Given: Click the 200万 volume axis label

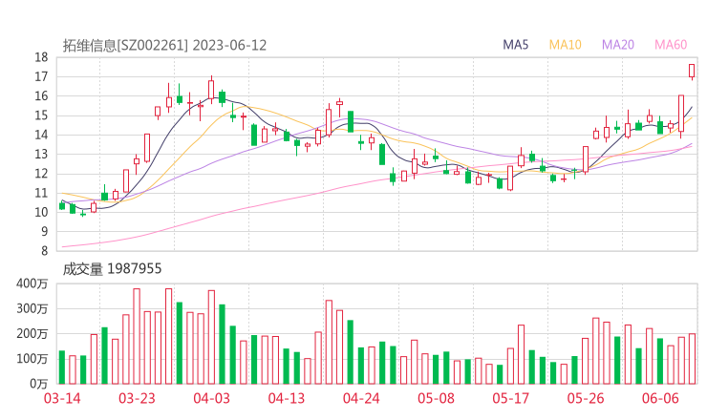Looking at the screenshot, I should (32, 334).
